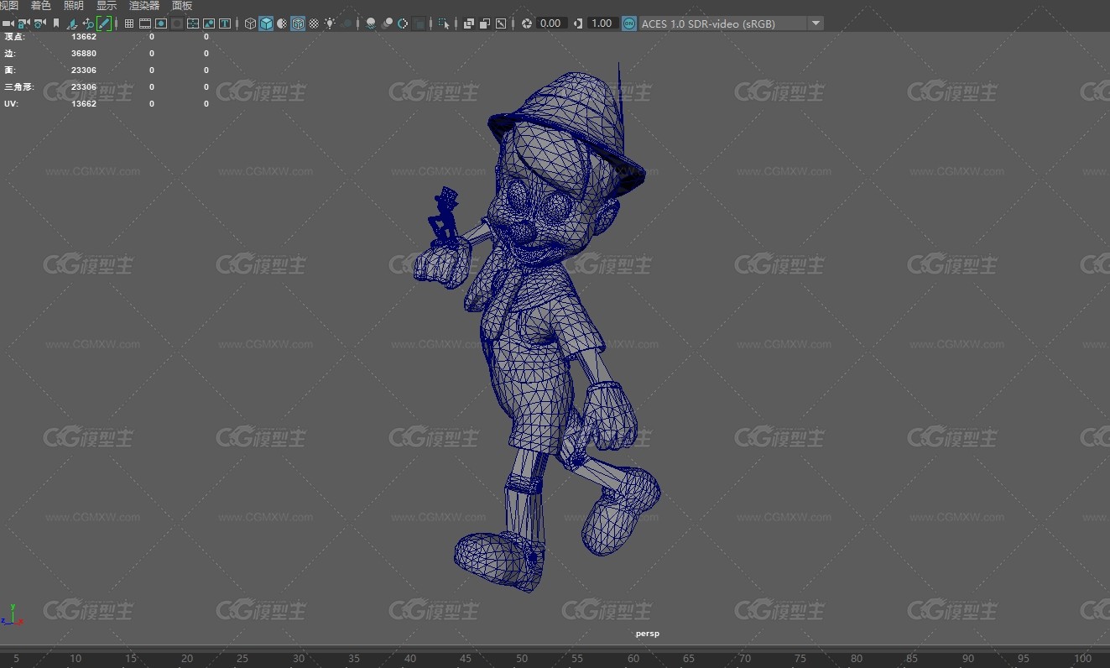Click the Shadows icon
This screenshot has height=668, width=1110.
[347, 23]
